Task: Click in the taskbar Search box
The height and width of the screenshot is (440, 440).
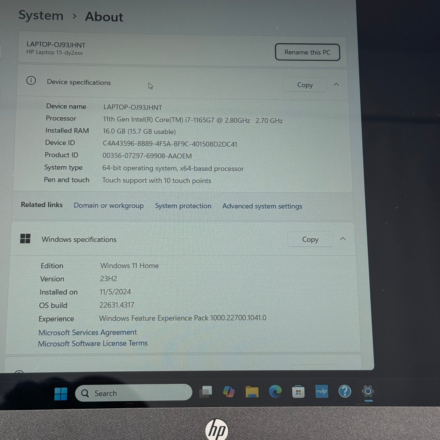Action: [x=133, y=393]
